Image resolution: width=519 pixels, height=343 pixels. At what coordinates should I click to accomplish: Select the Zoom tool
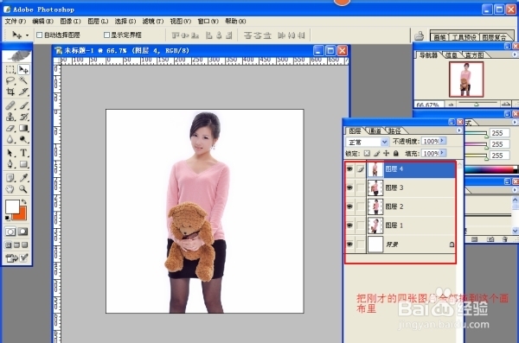[x=23, y=189]
